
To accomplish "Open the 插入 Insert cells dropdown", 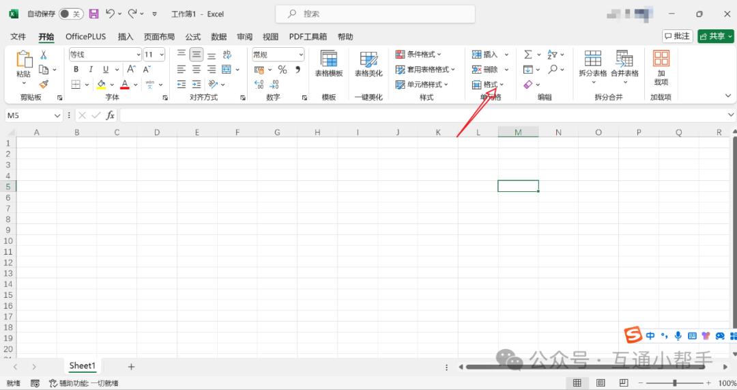I will pos(506,55).
